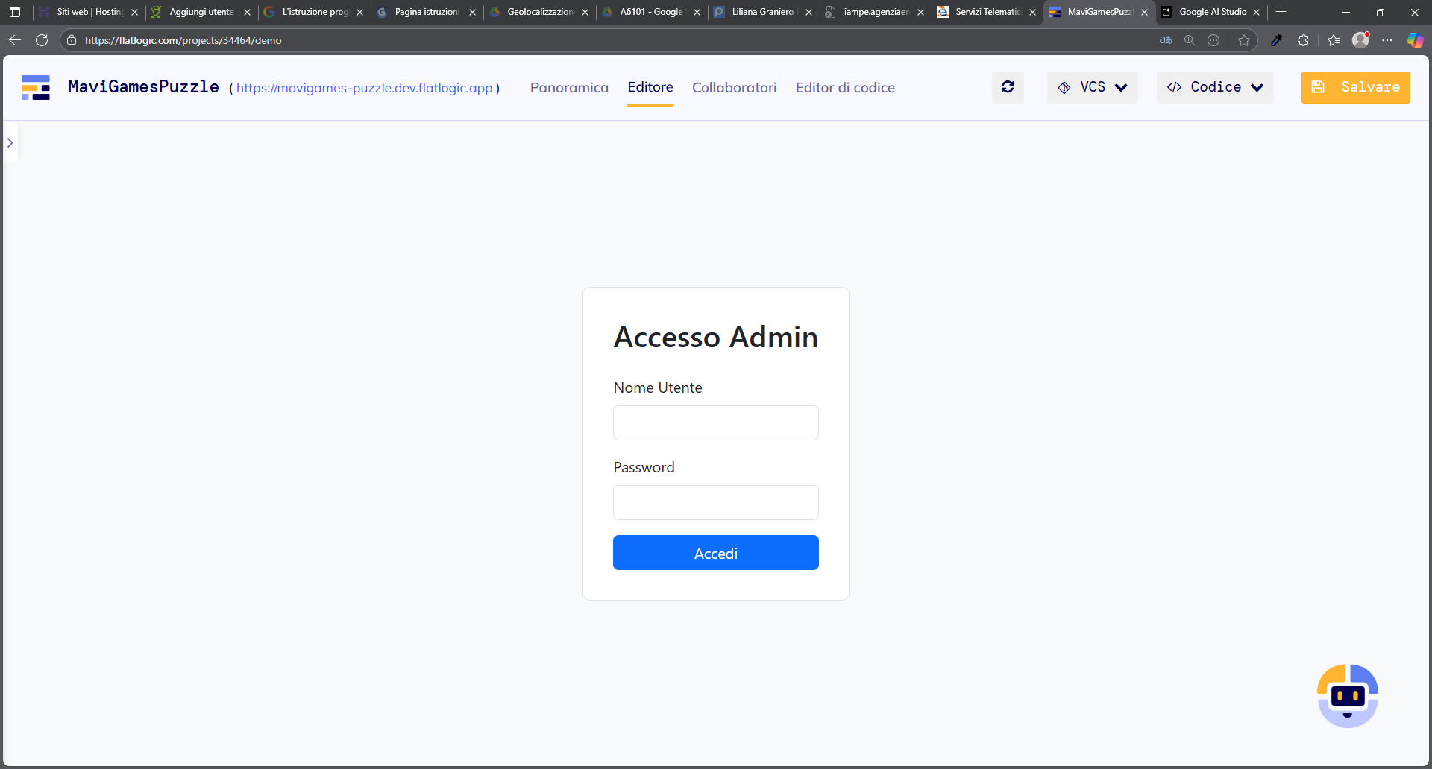
Task: Focus the Nome Utente input field
Action: [x=715, y=423]
